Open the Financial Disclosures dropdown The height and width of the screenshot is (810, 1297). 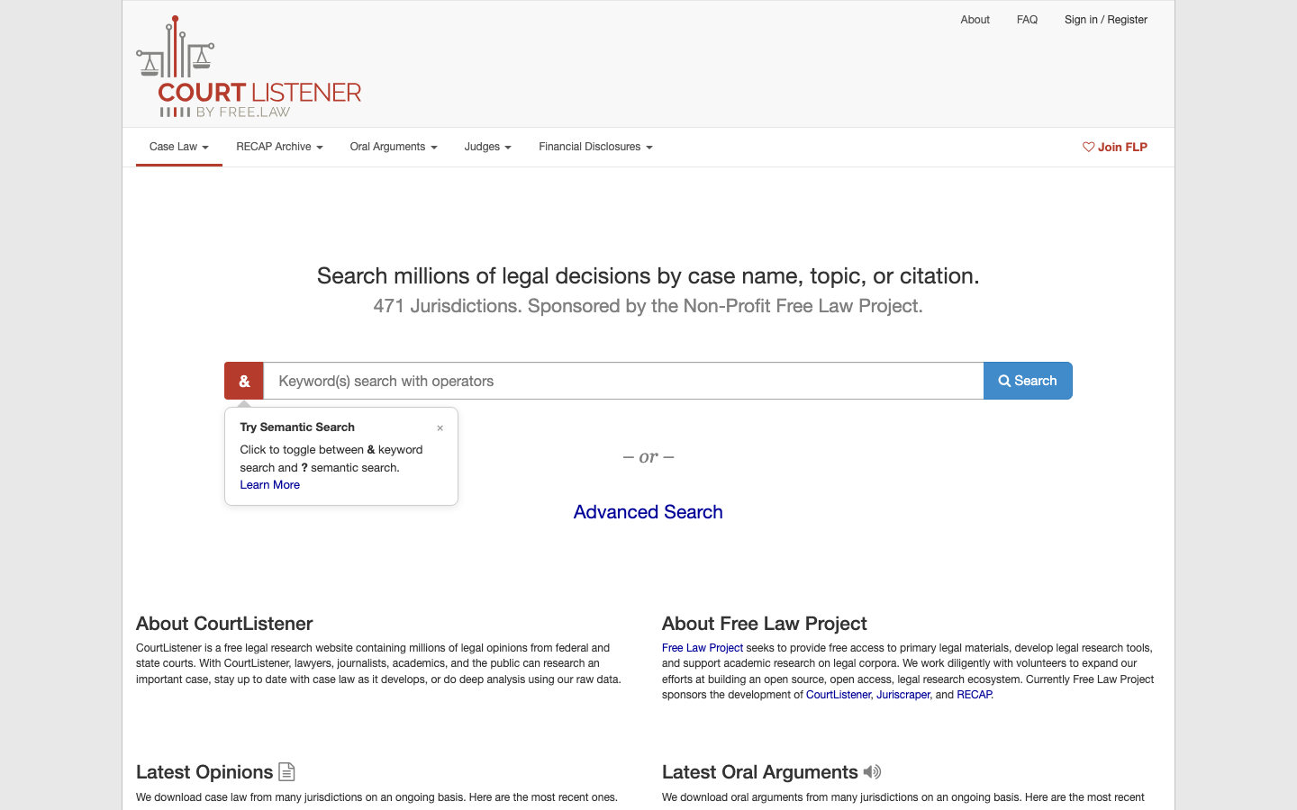point(595,147)
